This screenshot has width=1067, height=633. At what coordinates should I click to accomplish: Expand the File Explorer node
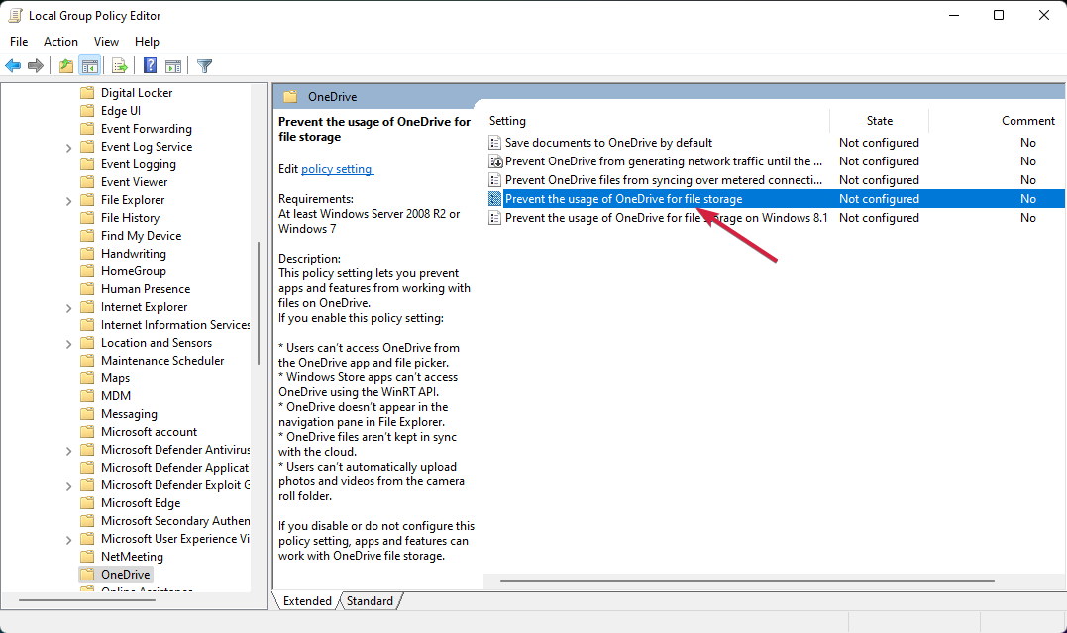pyautogui.click(x=68, y=201)
